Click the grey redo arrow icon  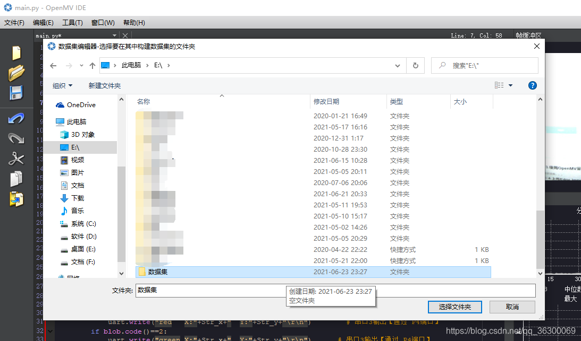pos(16,138)
